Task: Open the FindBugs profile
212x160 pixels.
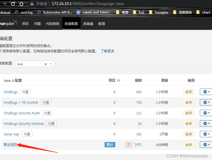Action: (11, 92)
